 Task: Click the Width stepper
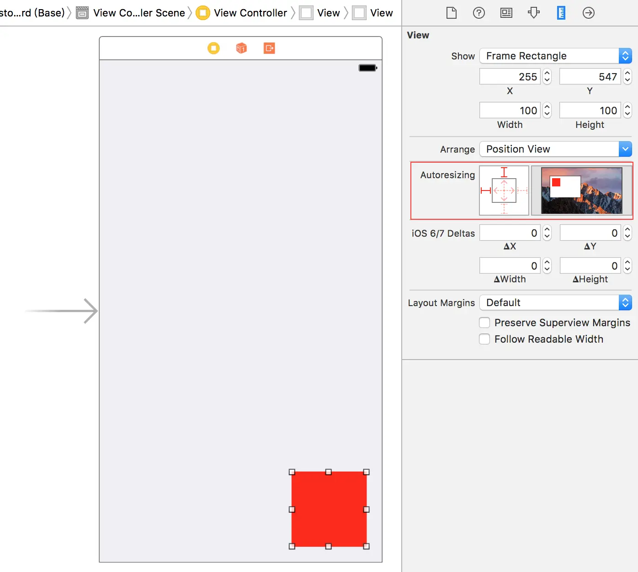pyautogui.click(x=547, y=111)
